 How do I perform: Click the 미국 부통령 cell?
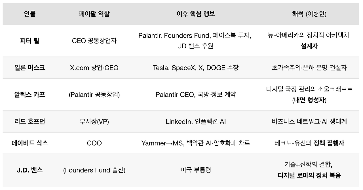point(196,170)
